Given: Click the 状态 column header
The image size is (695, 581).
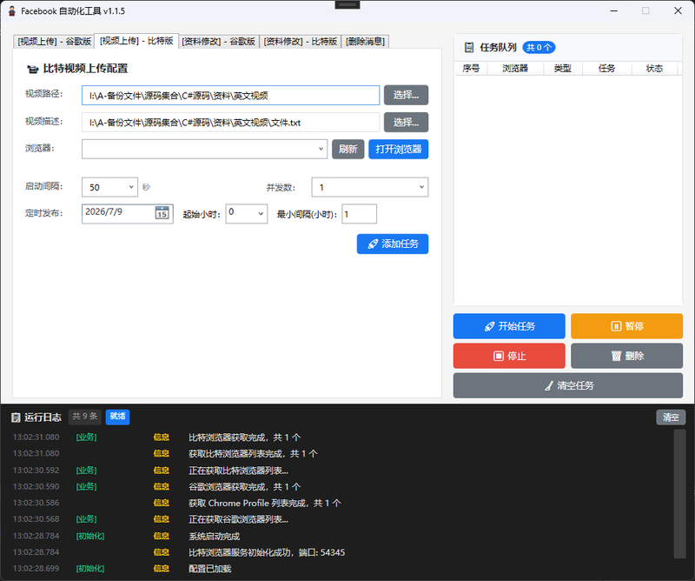Looking at the screenshot, I should click(654, 69).
